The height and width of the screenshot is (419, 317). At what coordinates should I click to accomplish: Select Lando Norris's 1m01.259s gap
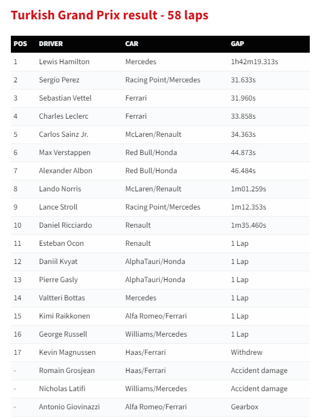click(248, 189)
